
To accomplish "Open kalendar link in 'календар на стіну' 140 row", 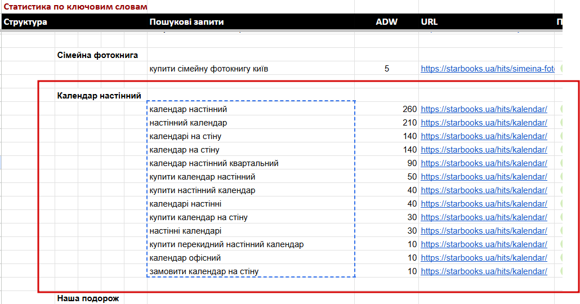I will tap(484, 150).
